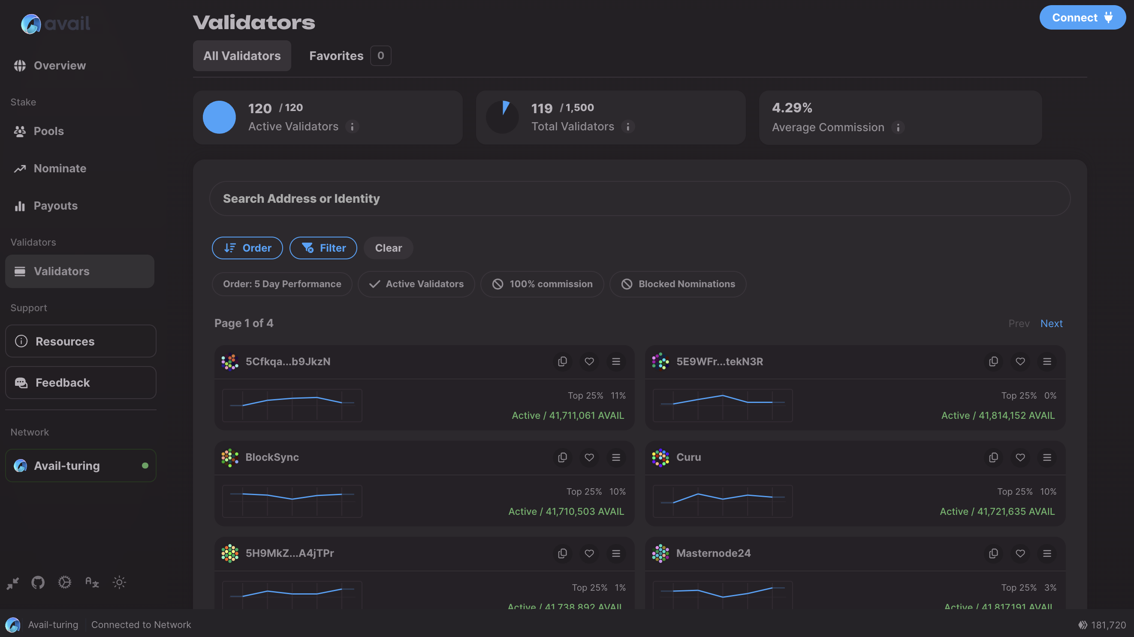Open the Order options
Viewport: 1134px width, 637px height.
247,248
